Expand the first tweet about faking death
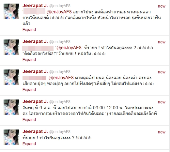 tap(29, 30)
